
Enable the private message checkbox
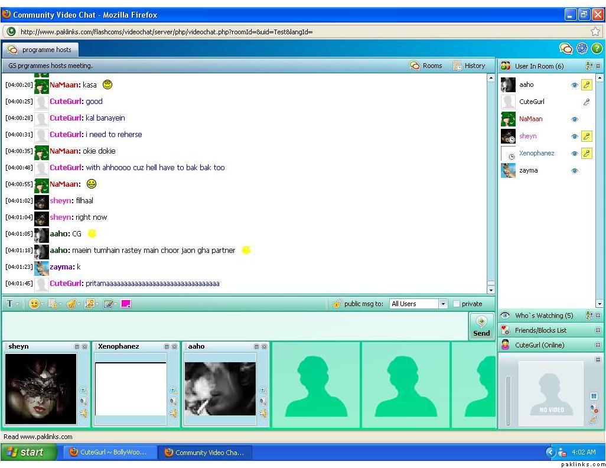[457, 304]
